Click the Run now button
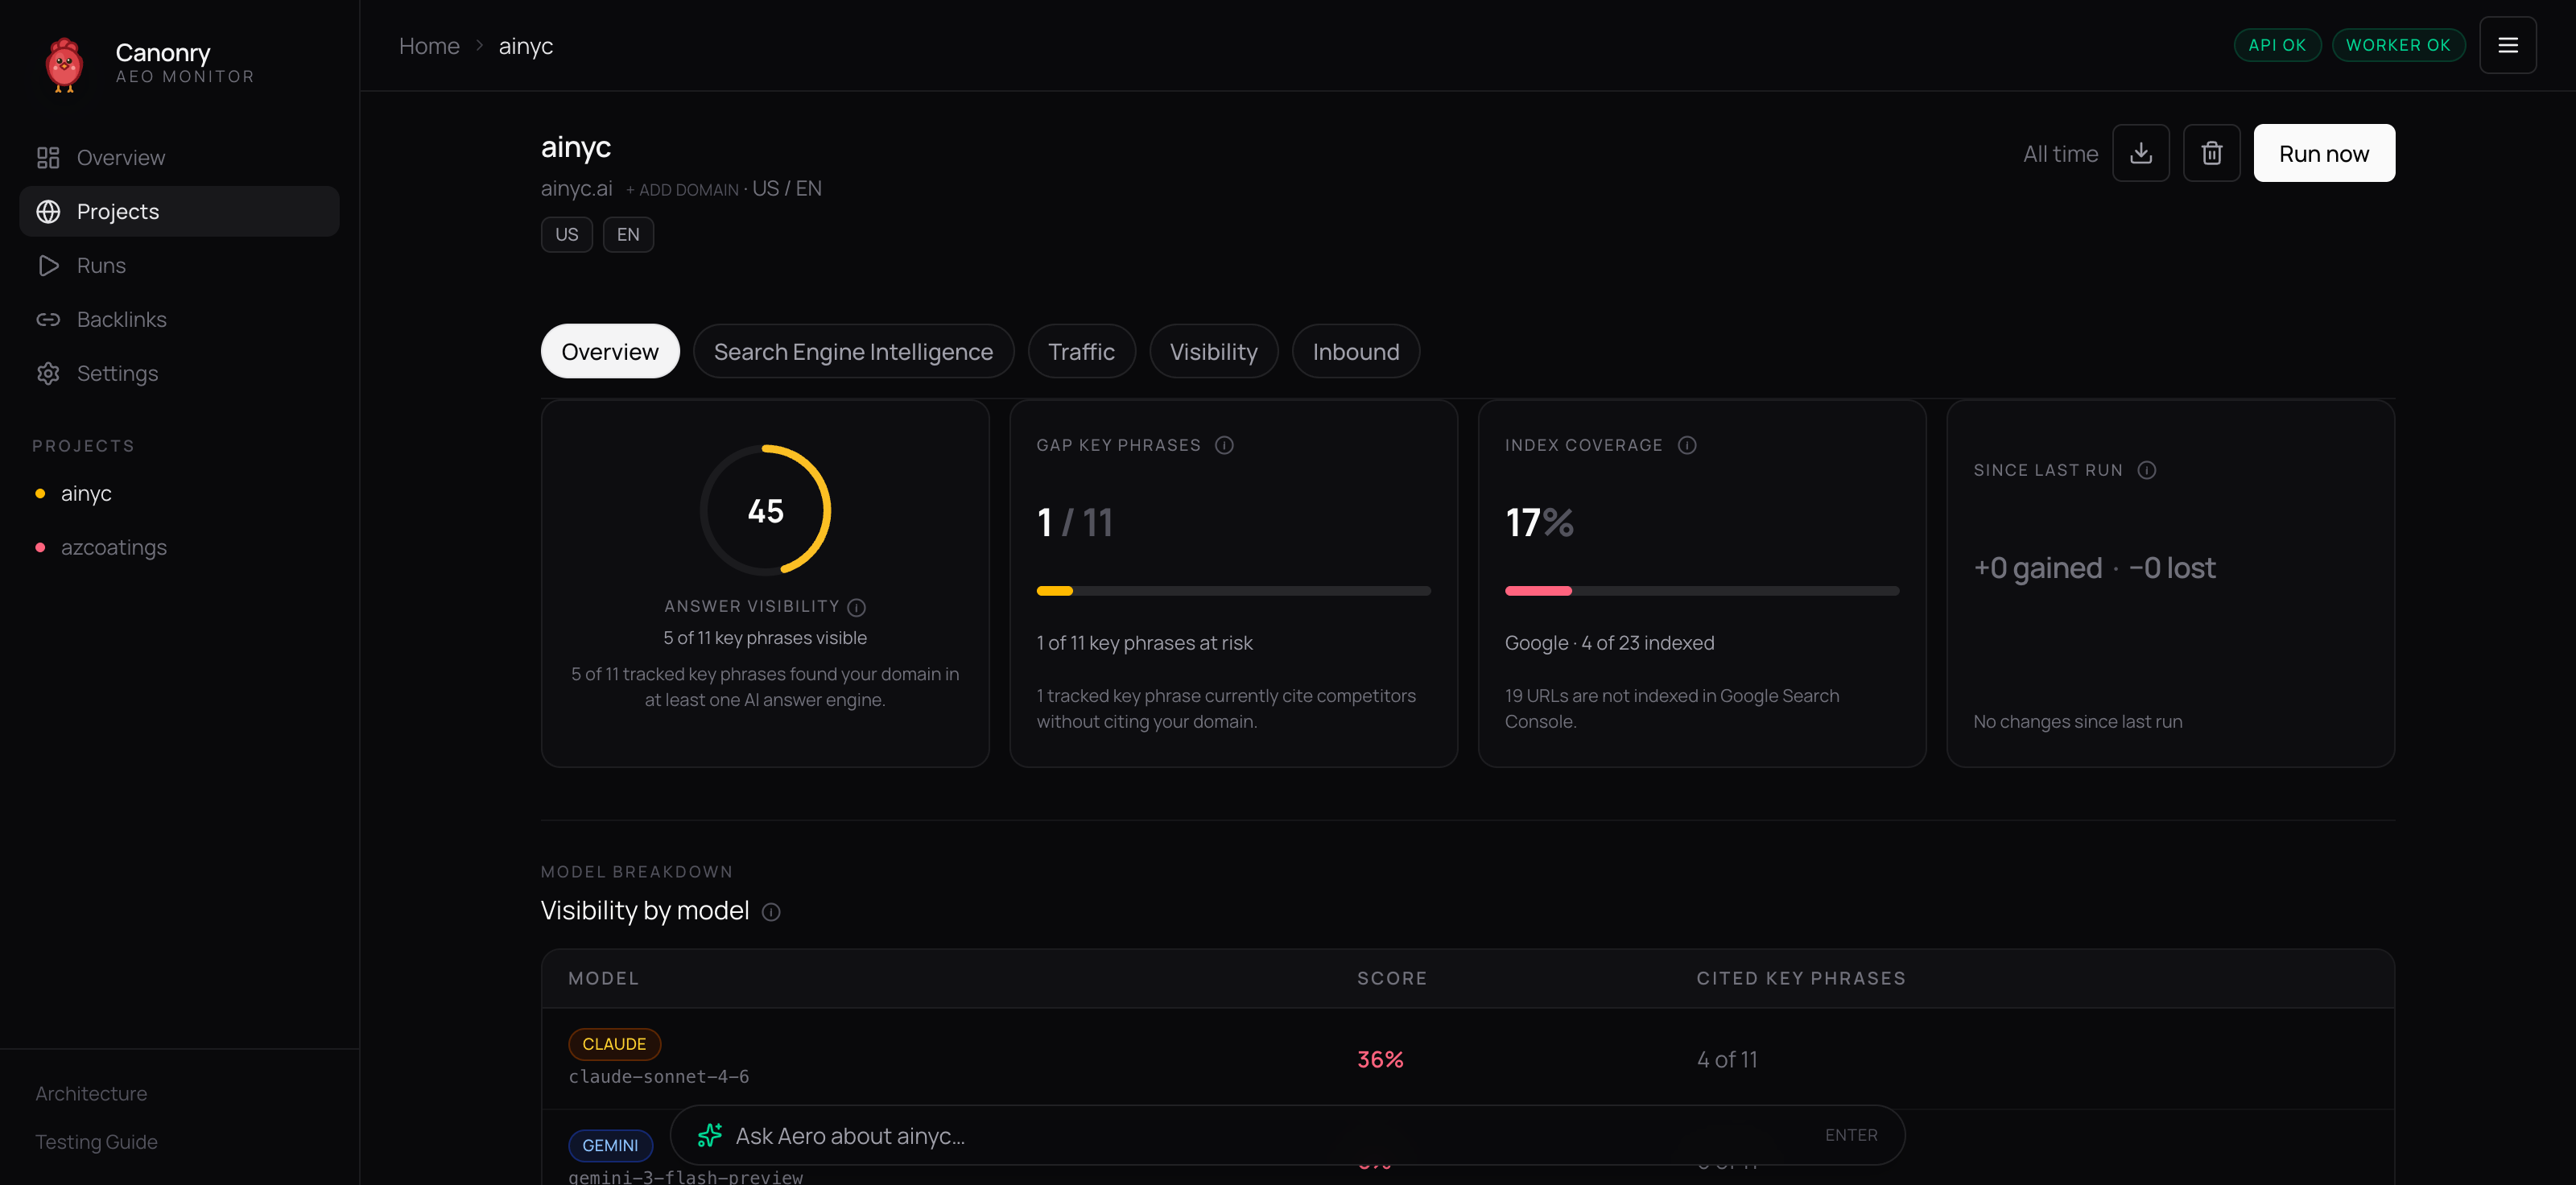The width and height of the screenshot is (2576, 1185). click(2324, 153)
